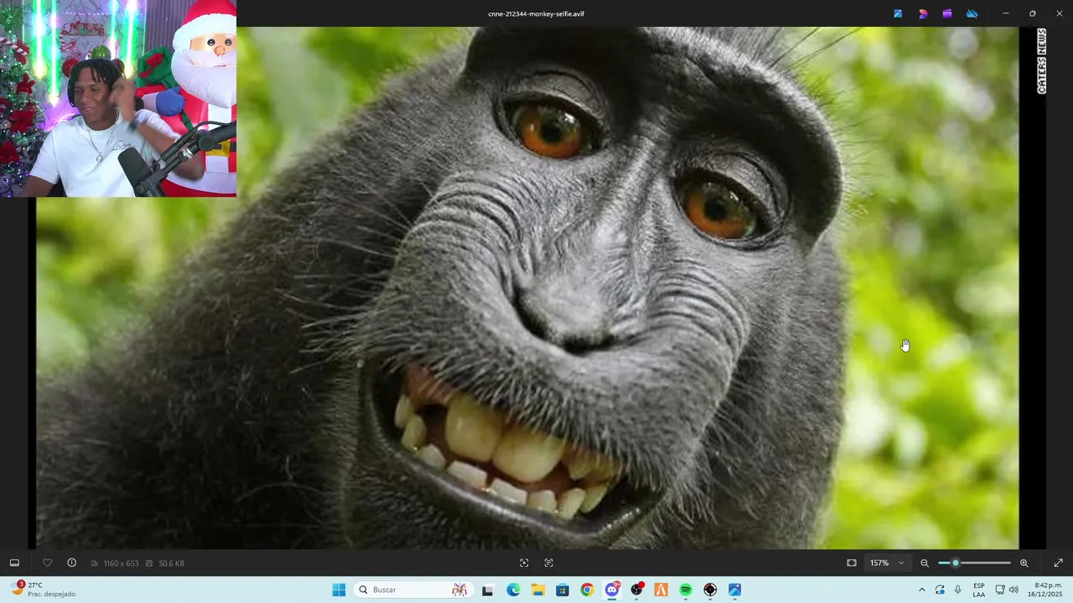1073x603 pixels.
Task: Launch Microsoft Edge from taskbar
Action: pyautogui.click(x=513, y=590)
